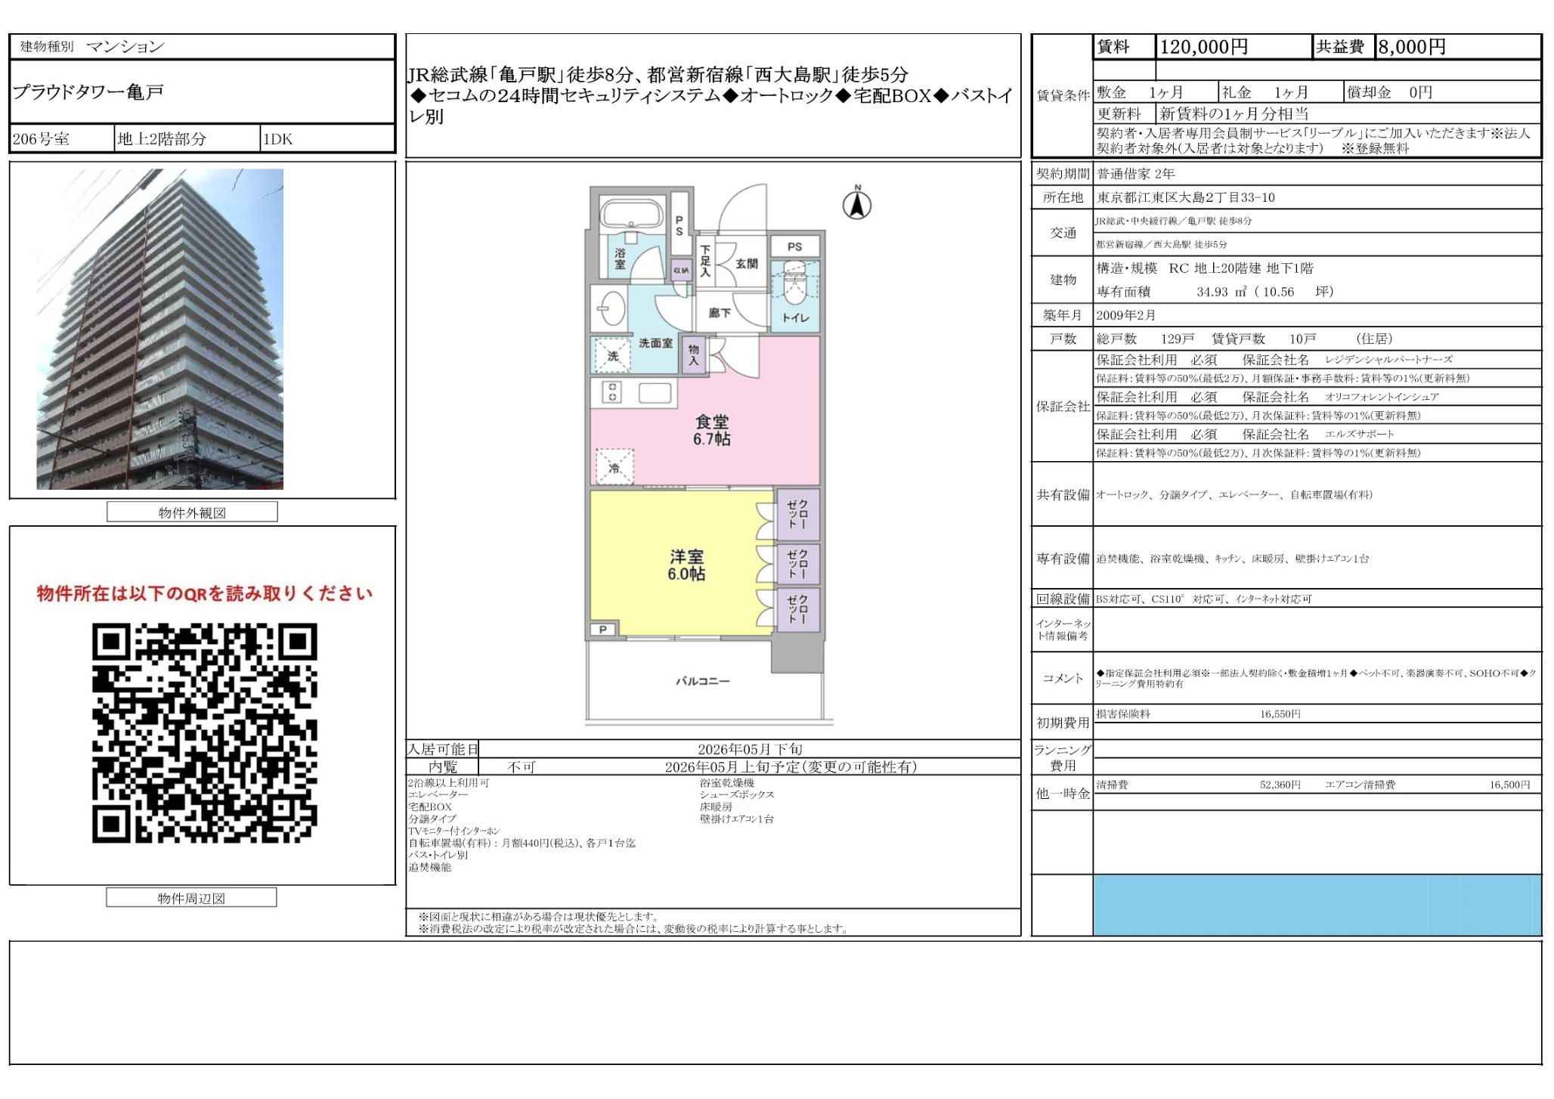Click guarantor name オリコフォレントインシュア
Viewport: 1554px width, 1099px height.
click(x=1382, y=397)
